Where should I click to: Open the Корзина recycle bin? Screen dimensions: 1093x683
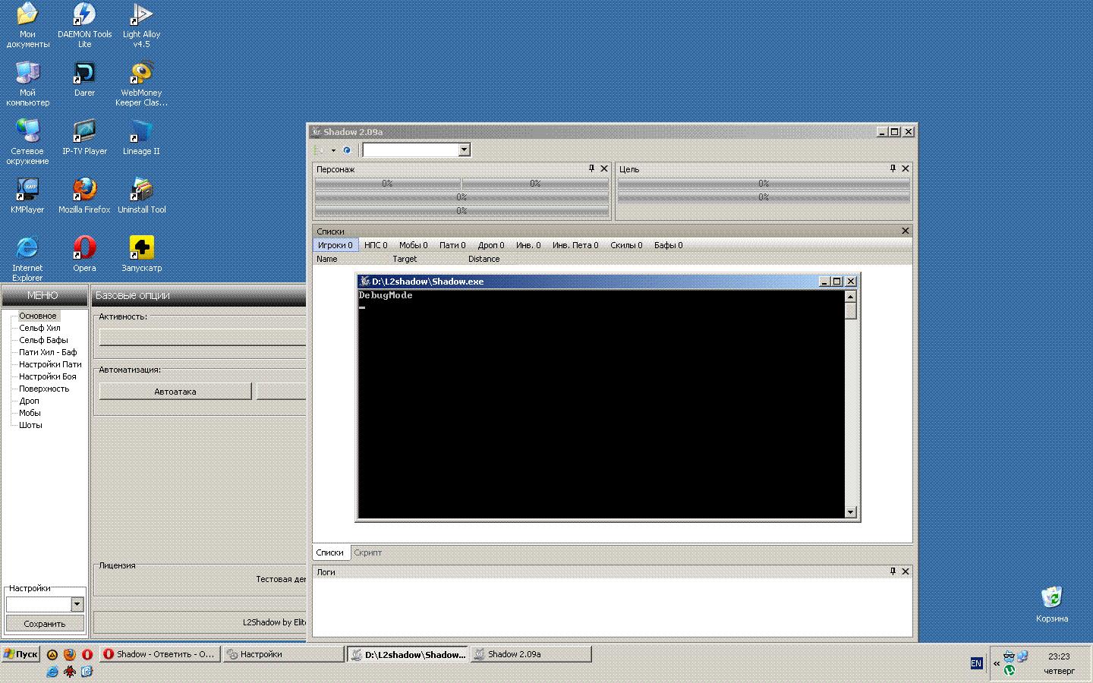click(x=1051, y=604)
